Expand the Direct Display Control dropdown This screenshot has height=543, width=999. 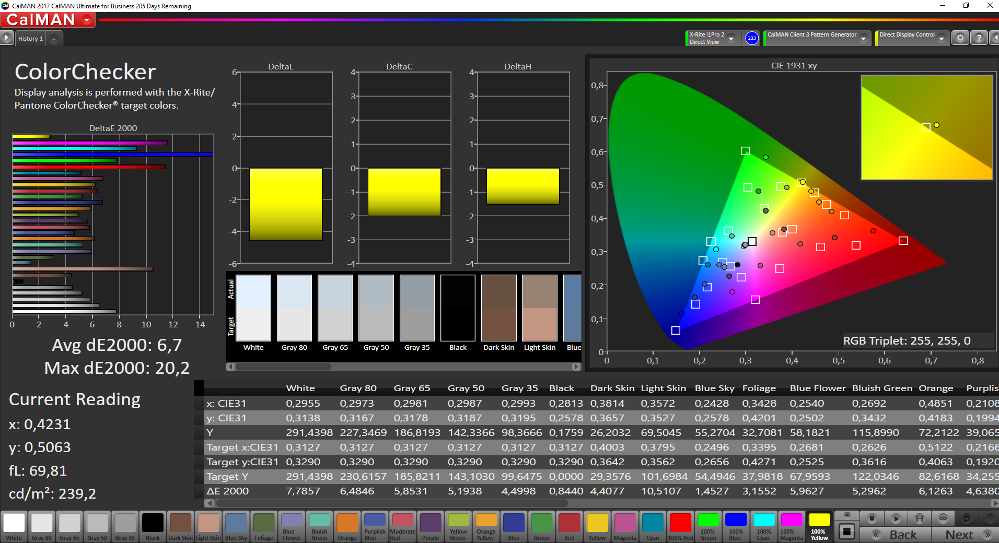click(x=942, y=38)
